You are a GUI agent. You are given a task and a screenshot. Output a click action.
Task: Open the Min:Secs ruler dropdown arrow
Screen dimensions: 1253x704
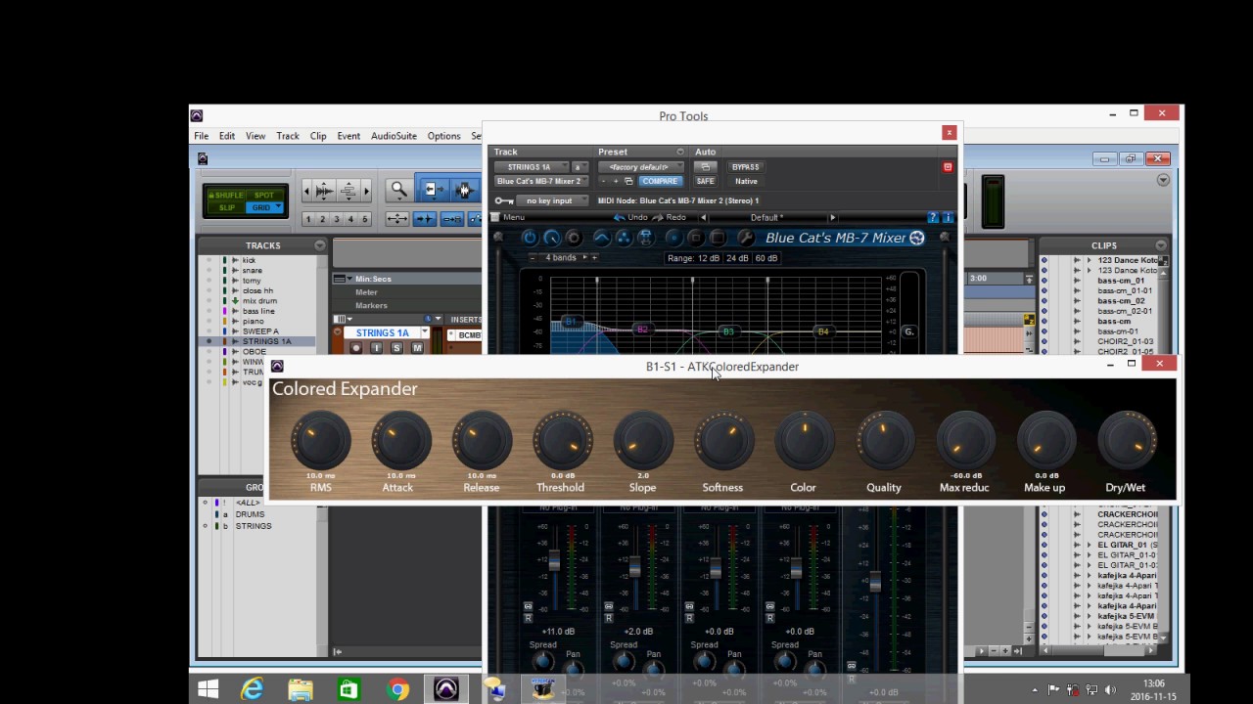[349, 279]
